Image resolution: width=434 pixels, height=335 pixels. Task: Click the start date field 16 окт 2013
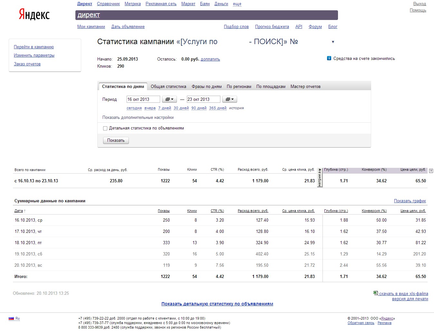(x=143, y=99)
